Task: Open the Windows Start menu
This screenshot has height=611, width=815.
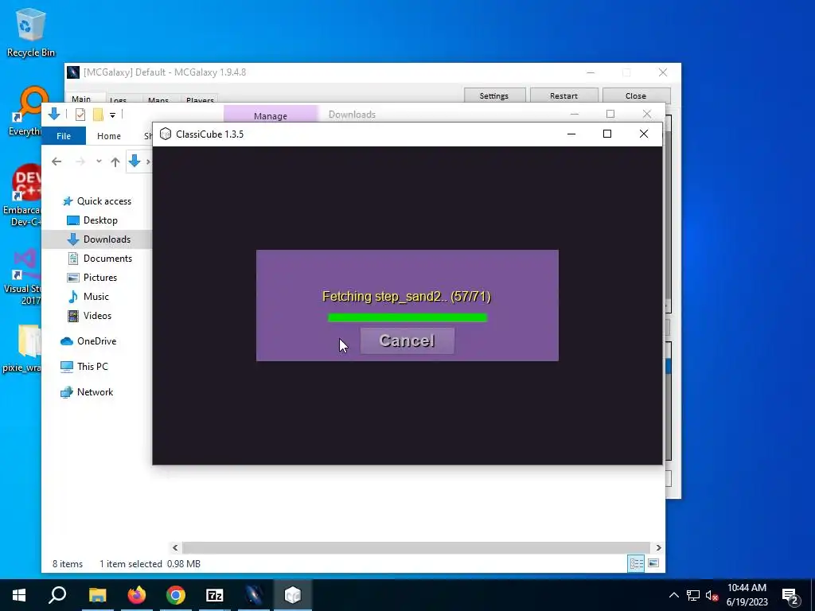Action: 19,595
